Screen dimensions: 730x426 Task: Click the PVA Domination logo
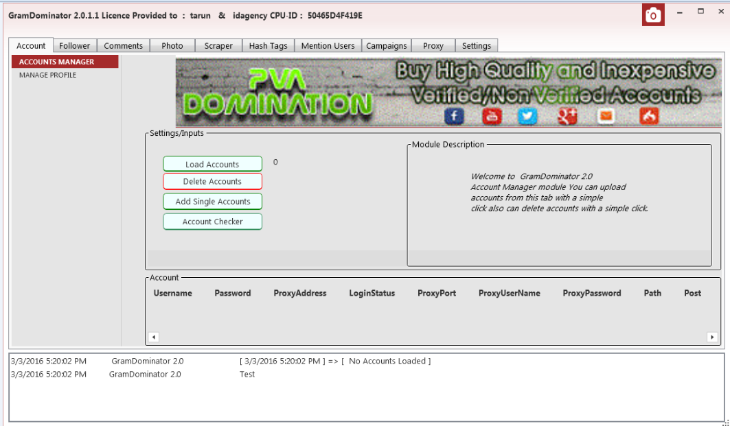(x=277, y=93)
